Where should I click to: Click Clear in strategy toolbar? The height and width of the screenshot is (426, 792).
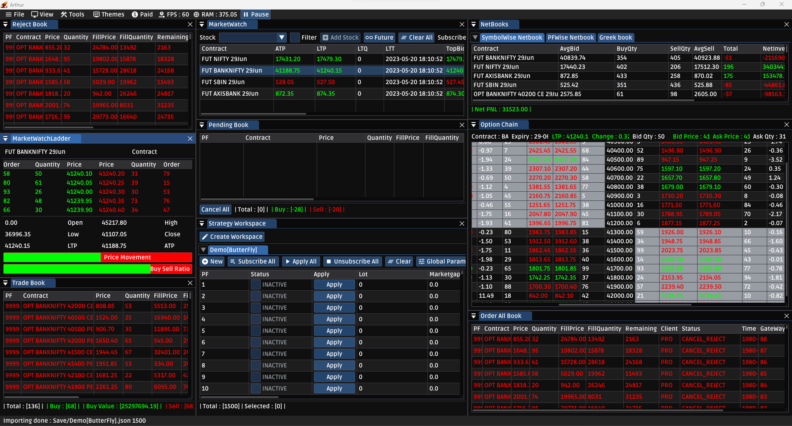(399, 261)
